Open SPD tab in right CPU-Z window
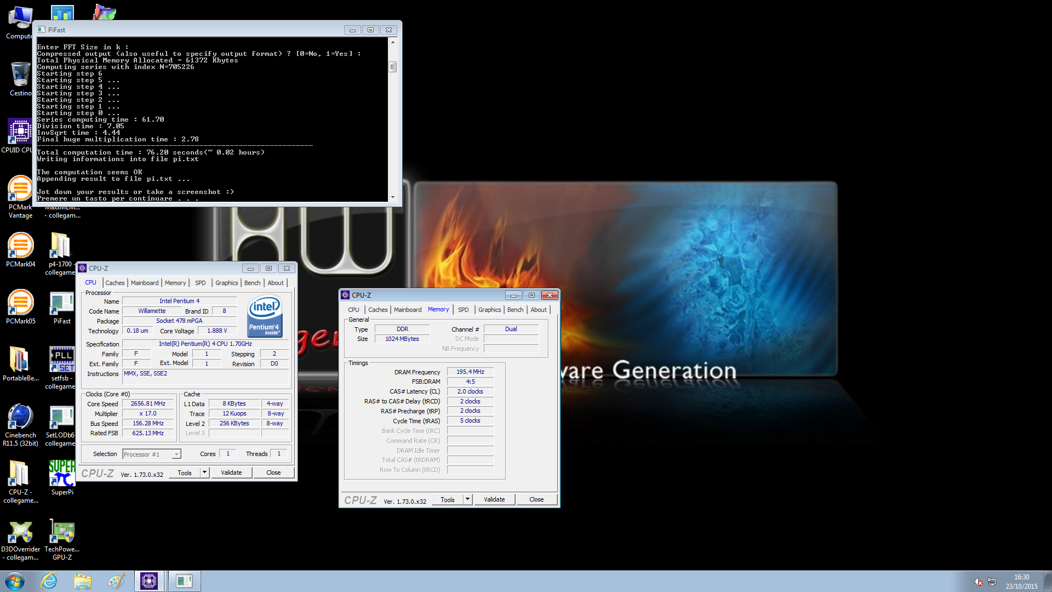Viewport: 1052px width, 592px height. [x=464, y=310]
